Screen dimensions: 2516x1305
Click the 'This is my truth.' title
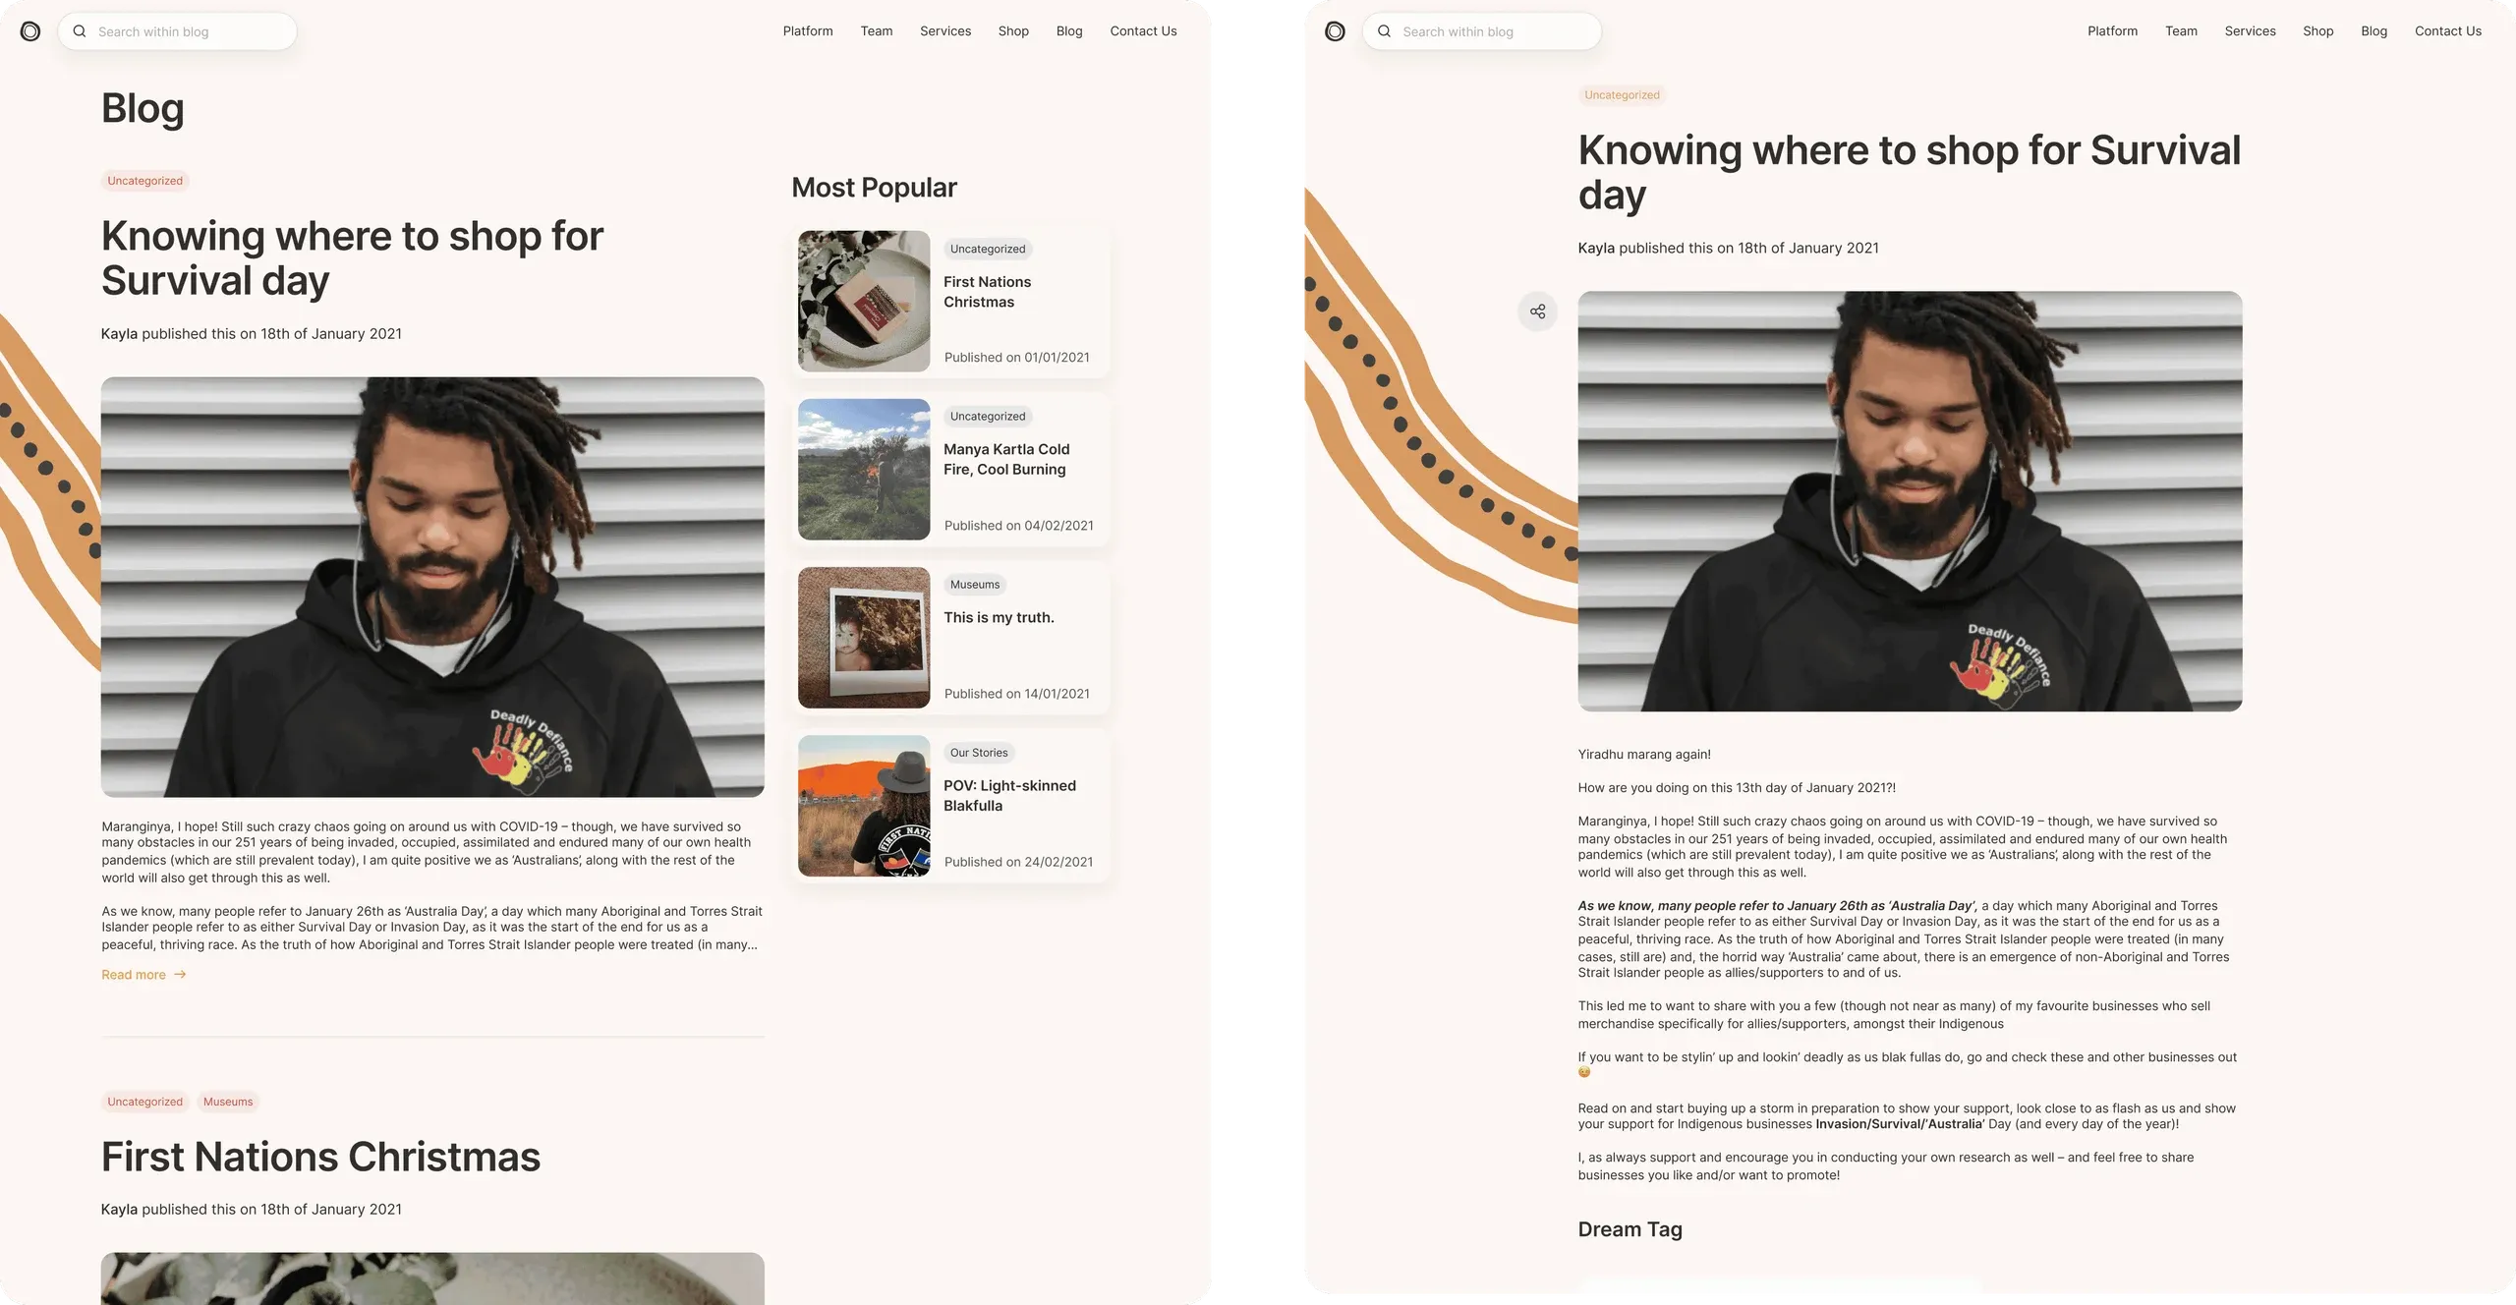coord(999,617)
